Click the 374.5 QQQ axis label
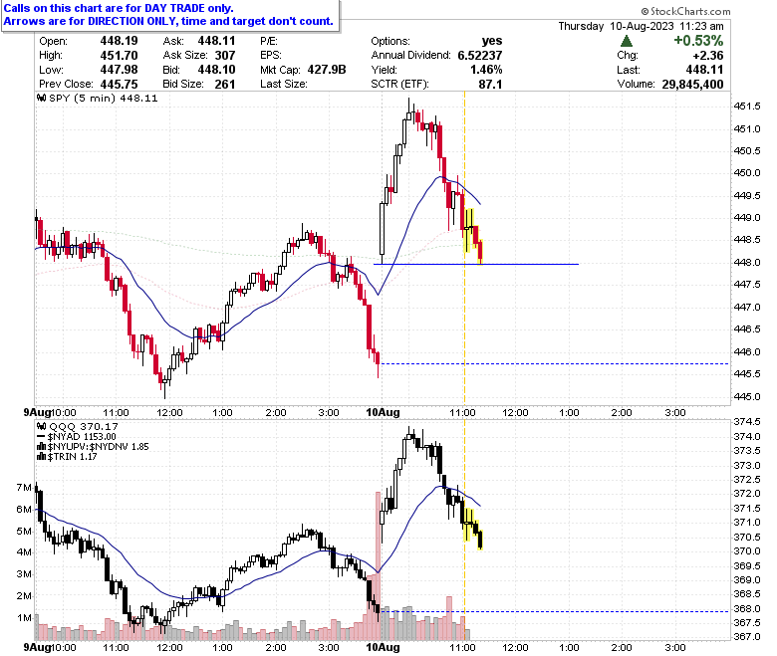The width and height of the screenshot is (777, 656). pos(747,422)
